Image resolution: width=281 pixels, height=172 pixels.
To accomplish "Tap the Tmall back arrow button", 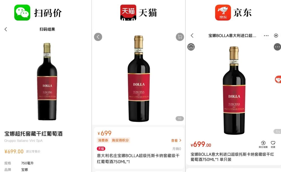I will pos(98,37).
